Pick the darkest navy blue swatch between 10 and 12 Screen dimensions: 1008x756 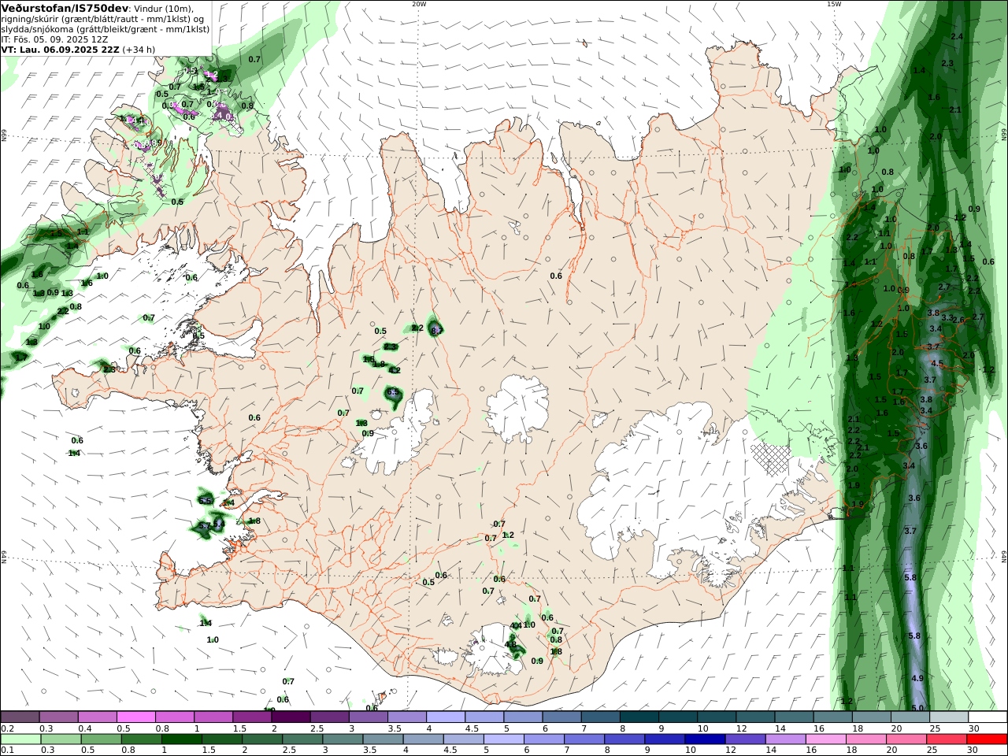pos(704,739)
